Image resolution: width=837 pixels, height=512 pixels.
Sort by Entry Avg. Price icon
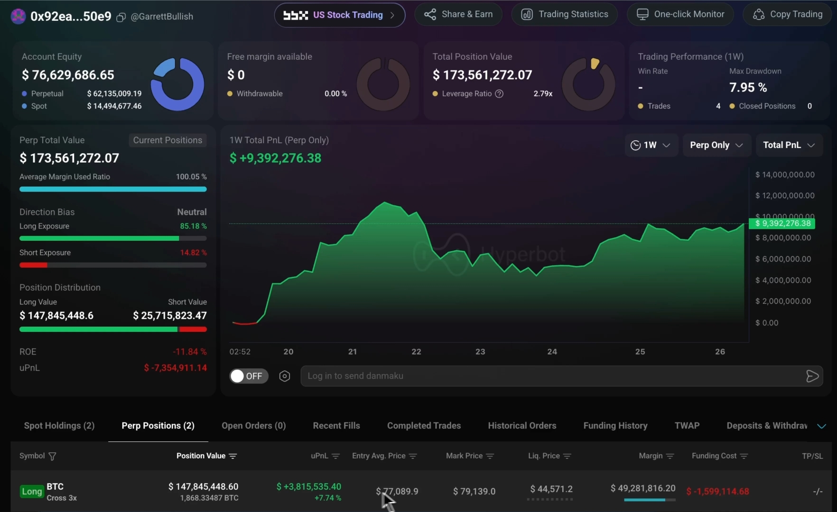(413, 456)
